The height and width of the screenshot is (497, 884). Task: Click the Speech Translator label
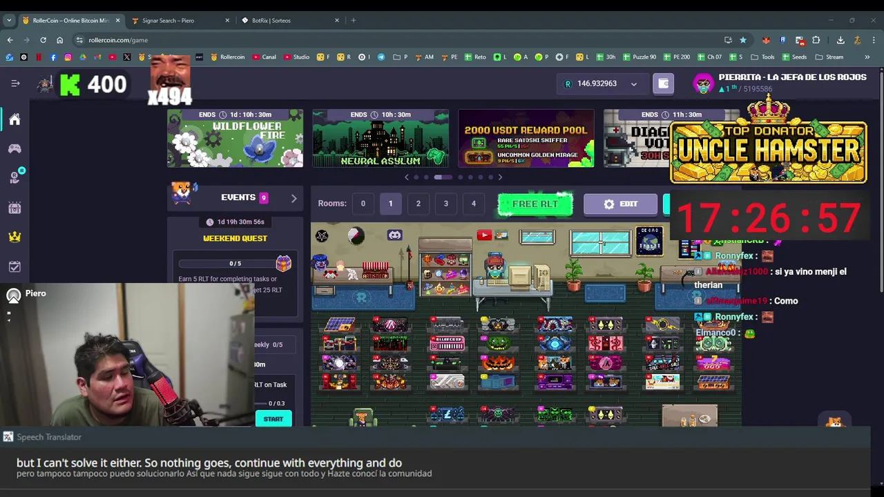(49, 437)
